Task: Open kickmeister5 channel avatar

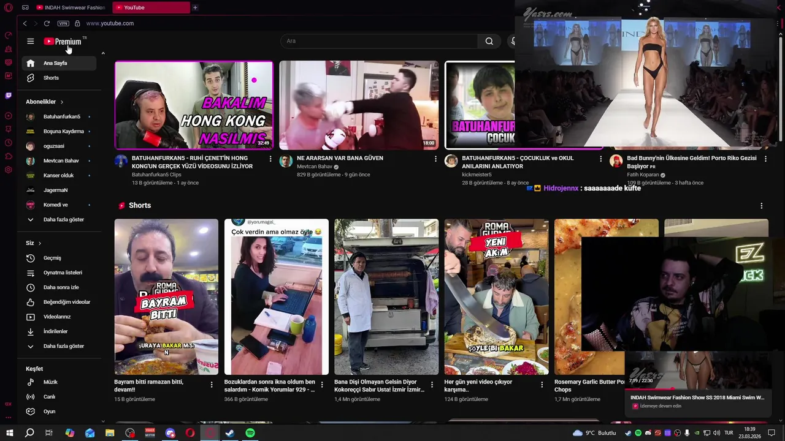Action: pyautogui.click(x=451, y=161)
